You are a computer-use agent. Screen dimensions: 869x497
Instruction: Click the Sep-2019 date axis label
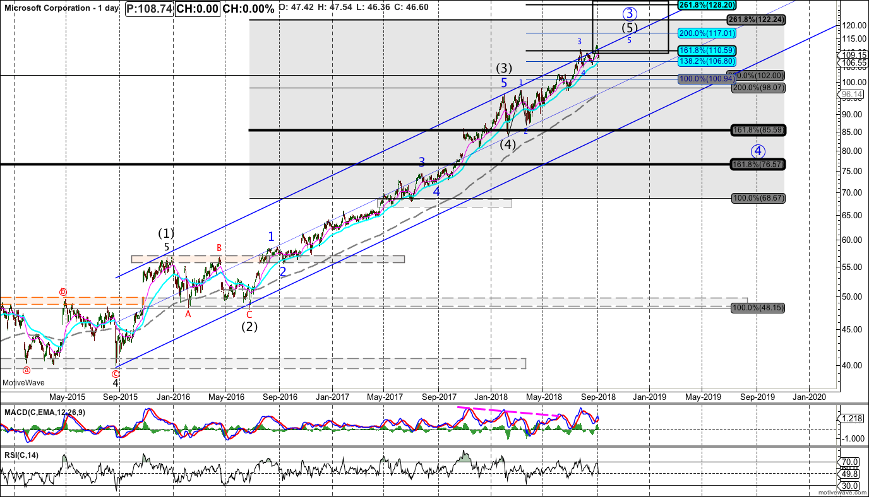pos(757,397)
